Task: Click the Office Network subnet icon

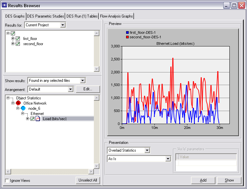Action: point(18,103)
